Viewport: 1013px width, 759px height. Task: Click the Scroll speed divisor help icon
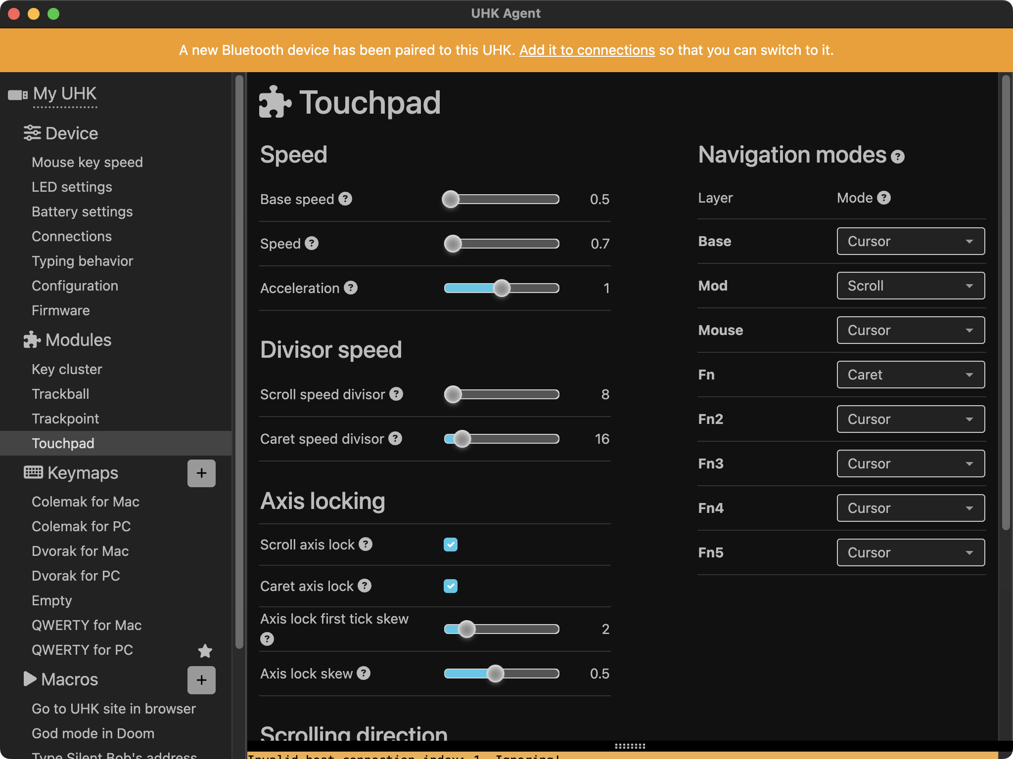(396, 394)
